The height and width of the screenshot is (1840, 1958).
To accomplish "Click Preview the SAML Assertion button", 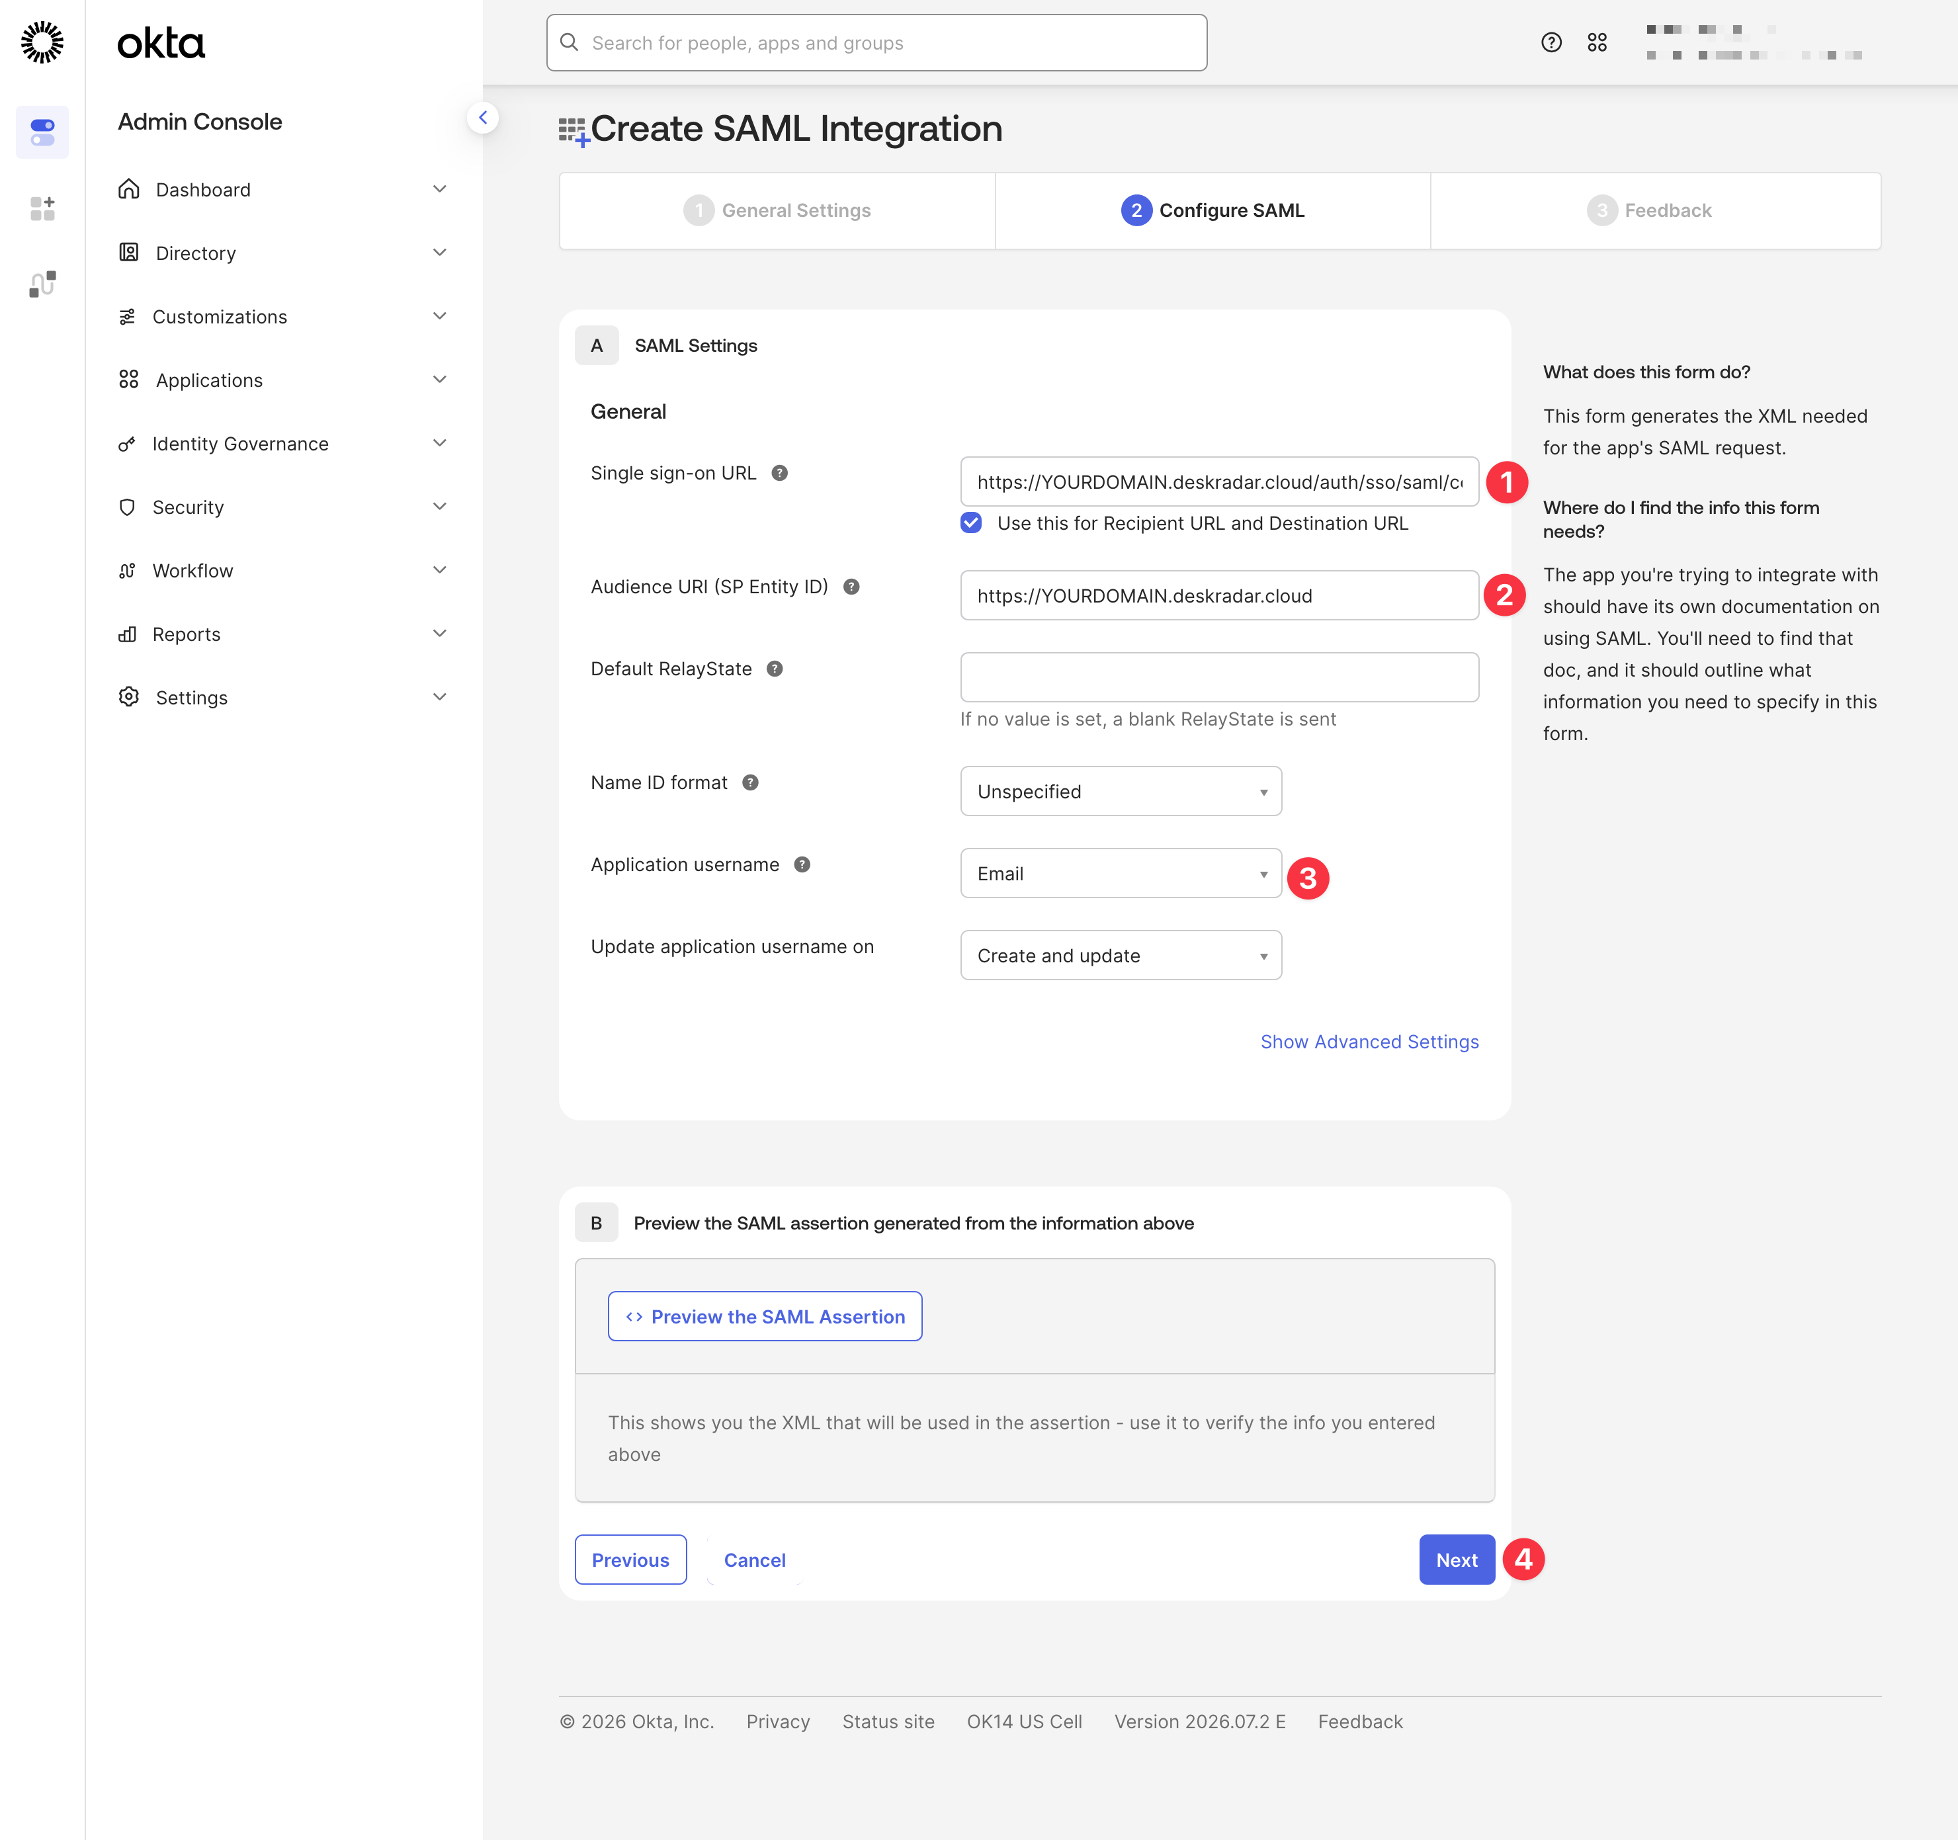I will point(765,1317).
